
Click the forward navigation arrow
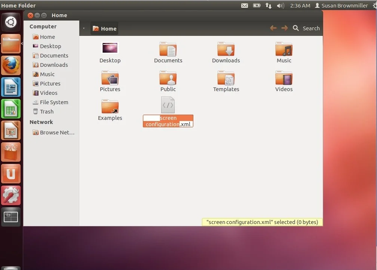[285, 28]
